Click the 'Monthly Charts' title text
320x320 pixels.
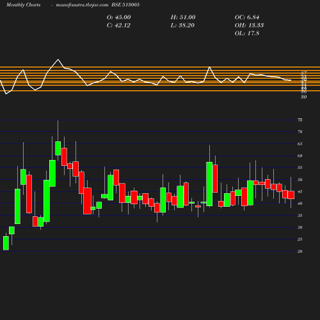(x=24, y=5)
